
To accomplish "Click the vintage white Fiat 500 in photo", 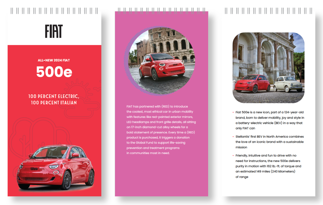I will click(288, 84).
